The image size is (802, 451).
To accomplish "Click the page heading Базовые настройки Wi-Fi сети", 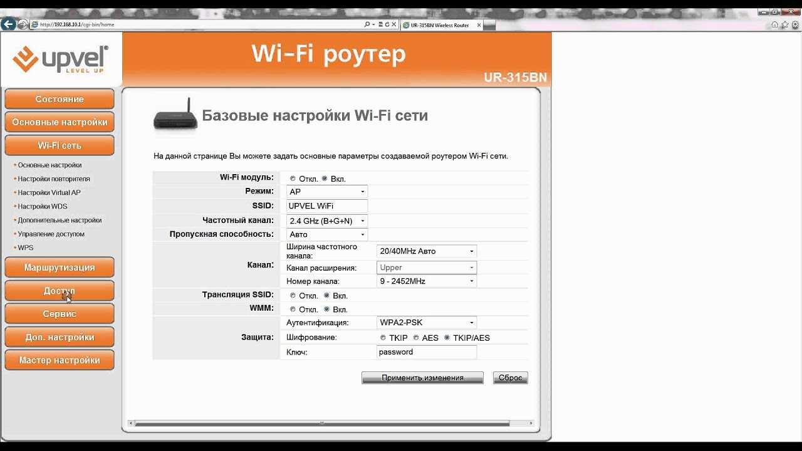I will pyautogui.click(x=315, y=116).
